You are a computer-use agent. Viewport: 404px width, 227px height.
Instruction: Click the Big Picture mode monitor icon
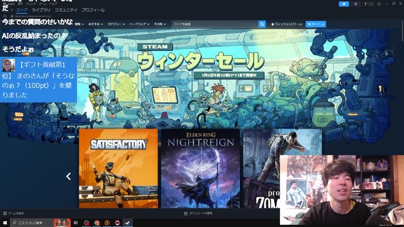[x=379, y=4]
